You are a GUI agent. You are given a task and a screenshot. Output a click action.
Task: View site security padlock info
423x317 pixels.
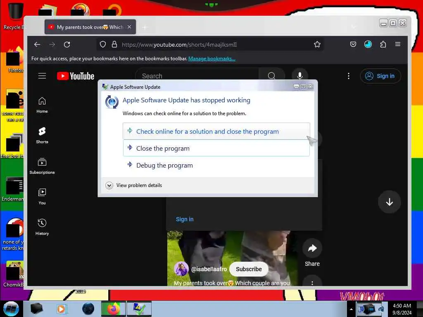[114, 45]
